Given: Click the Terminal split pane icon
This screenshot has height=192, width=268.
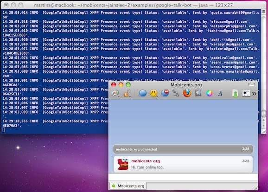Looking at the screenshot, I should coord(264,12).
